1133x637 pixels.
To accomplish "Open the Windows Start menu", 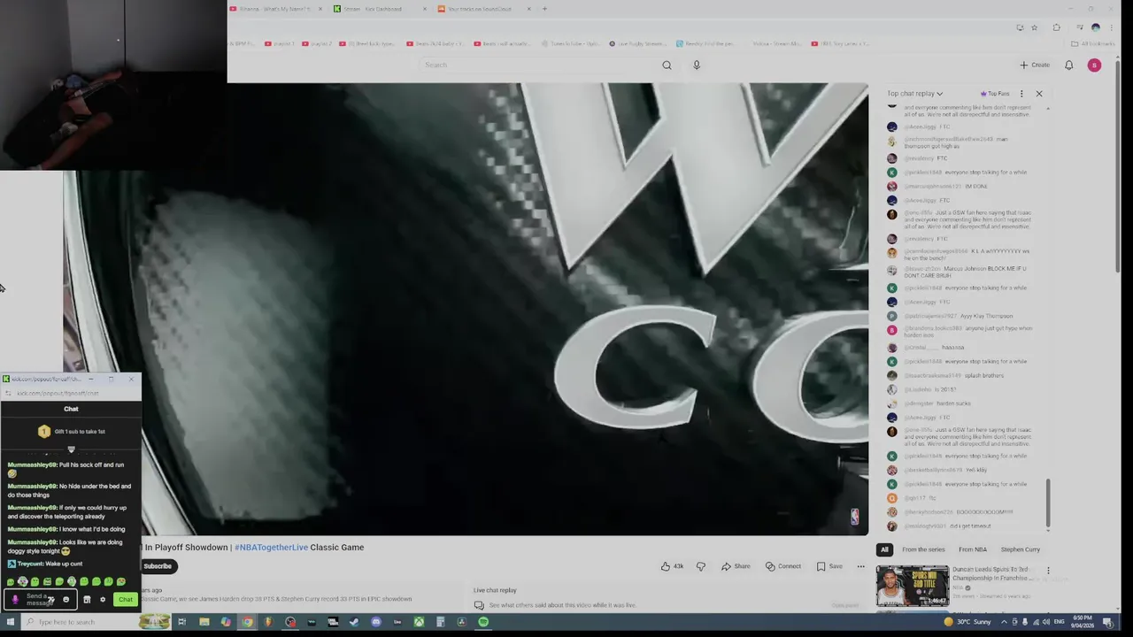I will 11,622.
